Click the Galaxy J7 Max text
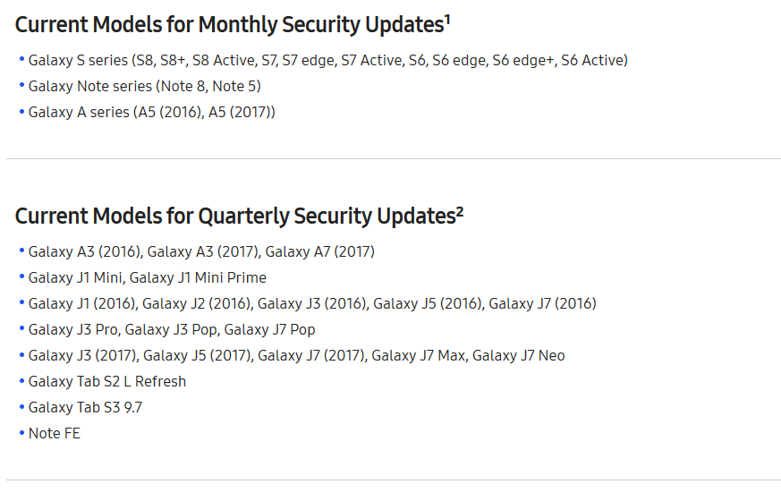 point(419,355)
